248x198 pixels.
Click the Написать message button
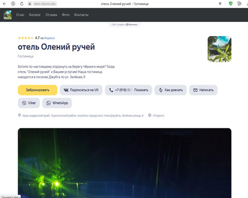click(x=203, y=90)
